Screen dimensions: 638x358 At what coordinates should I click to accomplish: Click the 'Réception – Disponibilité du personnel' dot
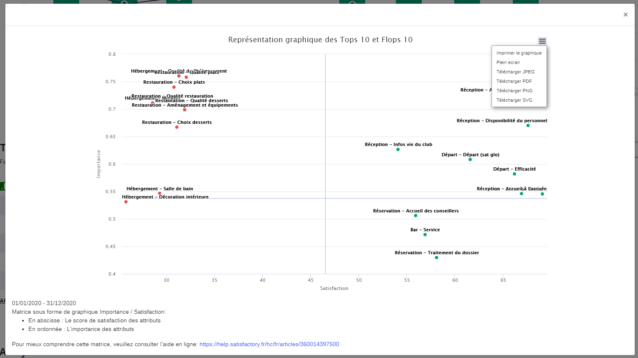528,125
